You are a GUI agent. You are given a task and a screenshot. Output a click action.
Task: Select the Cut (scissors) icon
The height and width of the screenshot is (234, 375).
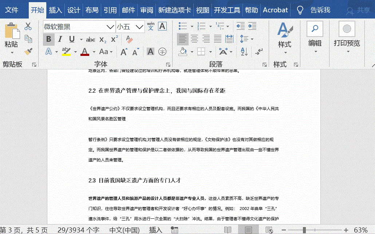click(x=28, y=26)
